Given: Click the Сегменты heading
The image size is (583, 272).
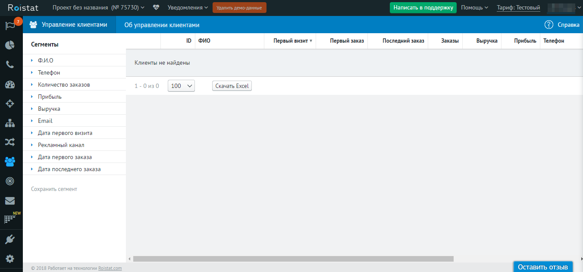Looking at the screenshot, I should 45,44.
